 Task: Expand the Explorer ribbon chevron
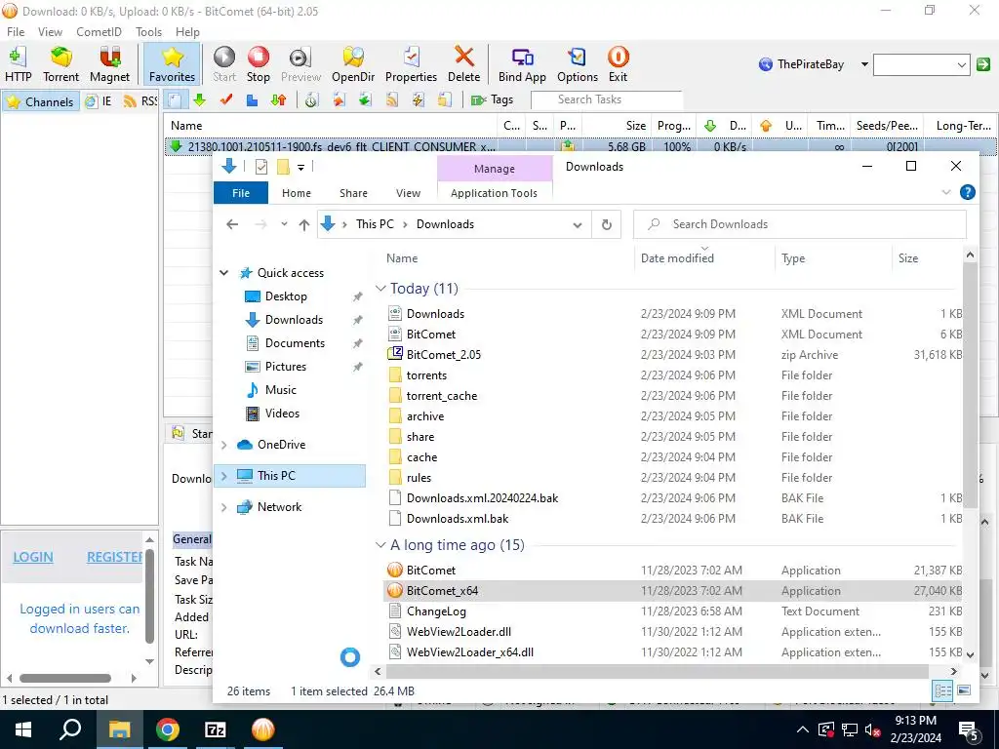click(x=946, y=192)
